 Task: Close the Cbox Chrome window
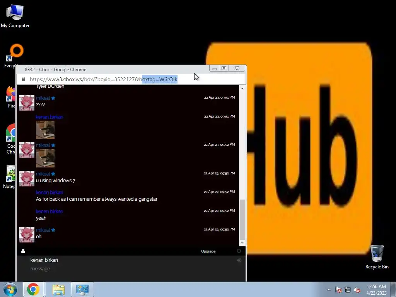tap(237, 68)
